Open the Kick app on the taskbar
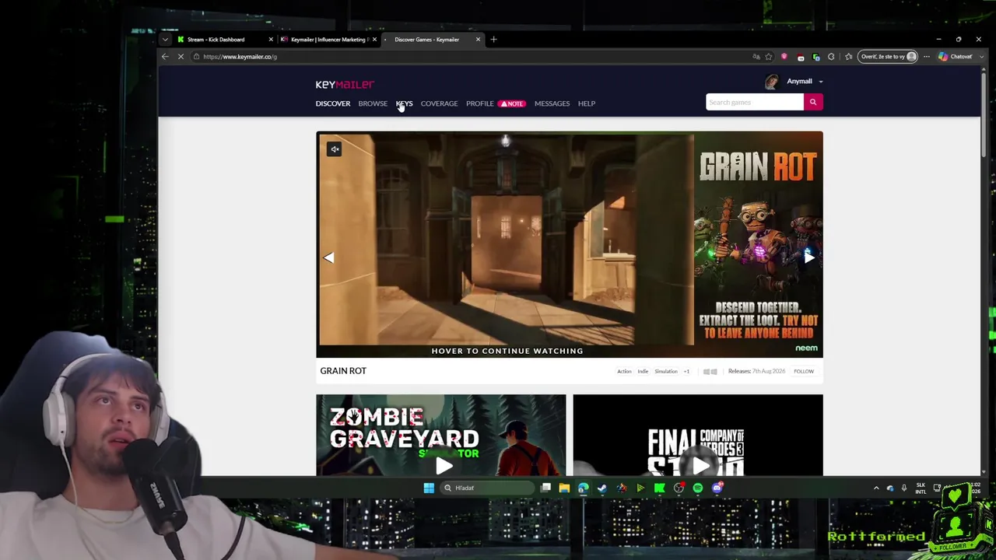Image resolution: width=996 pixels, height=560 pixels. point(660,488)
